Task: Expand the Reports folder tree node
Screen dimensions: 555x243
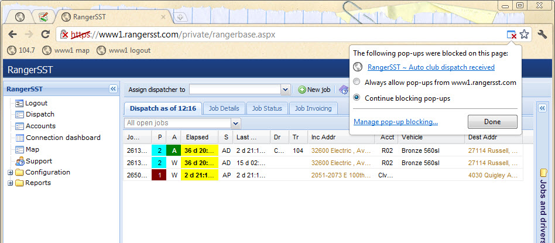Action: tap(10, 183)
